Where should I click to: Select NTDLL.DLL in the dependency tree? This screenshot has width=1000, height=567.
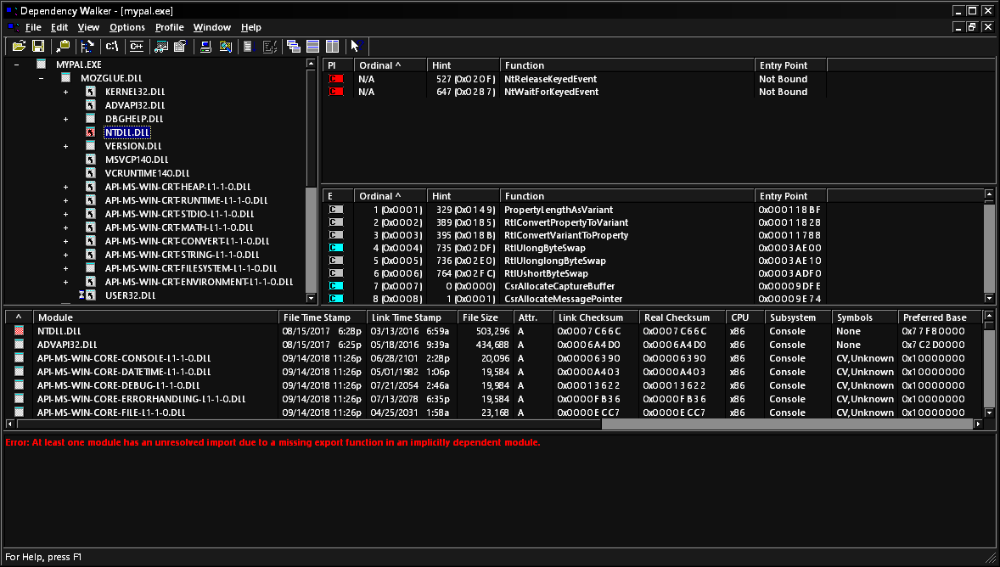point(127,132)
